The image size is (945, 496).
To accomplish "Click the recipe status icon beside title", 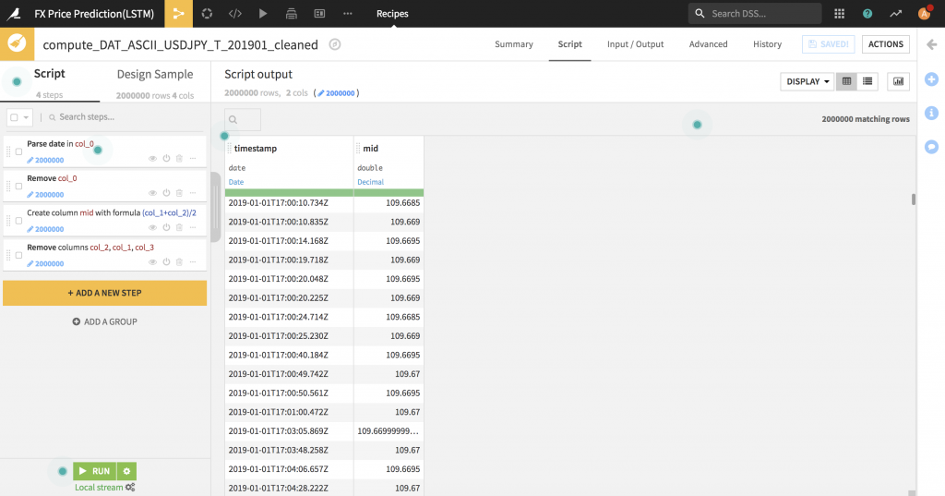I will (x=334, y=44).
